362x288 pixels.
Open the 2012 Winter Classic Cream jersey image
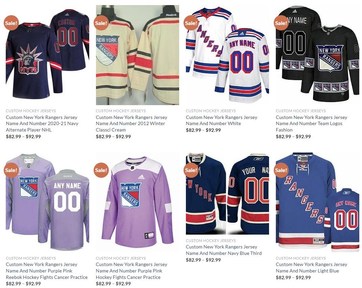pos(137,55)
